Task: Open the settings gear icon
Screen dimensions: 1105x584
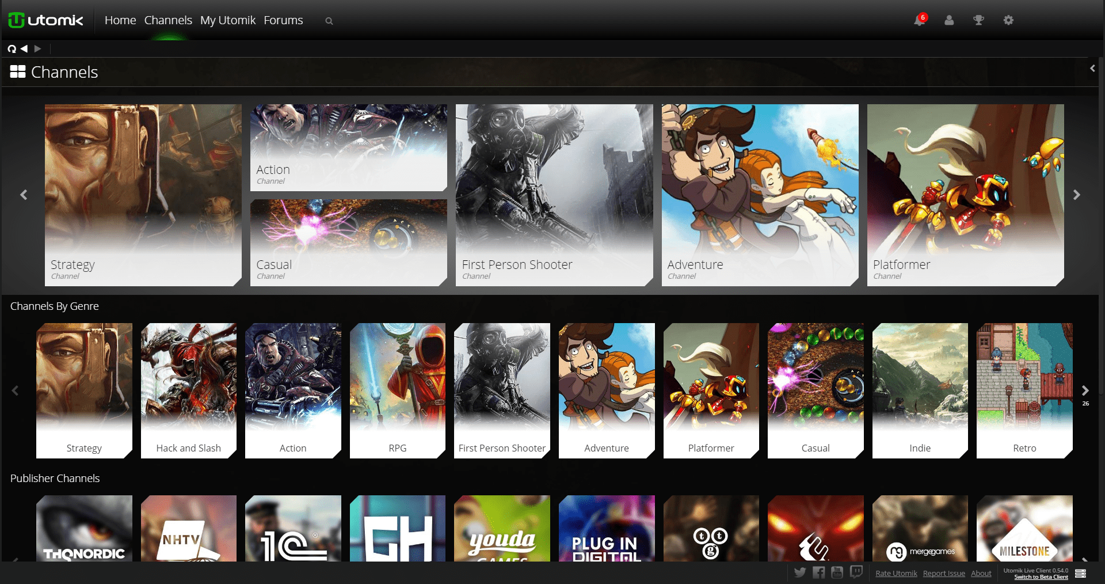Action: 1008,20
